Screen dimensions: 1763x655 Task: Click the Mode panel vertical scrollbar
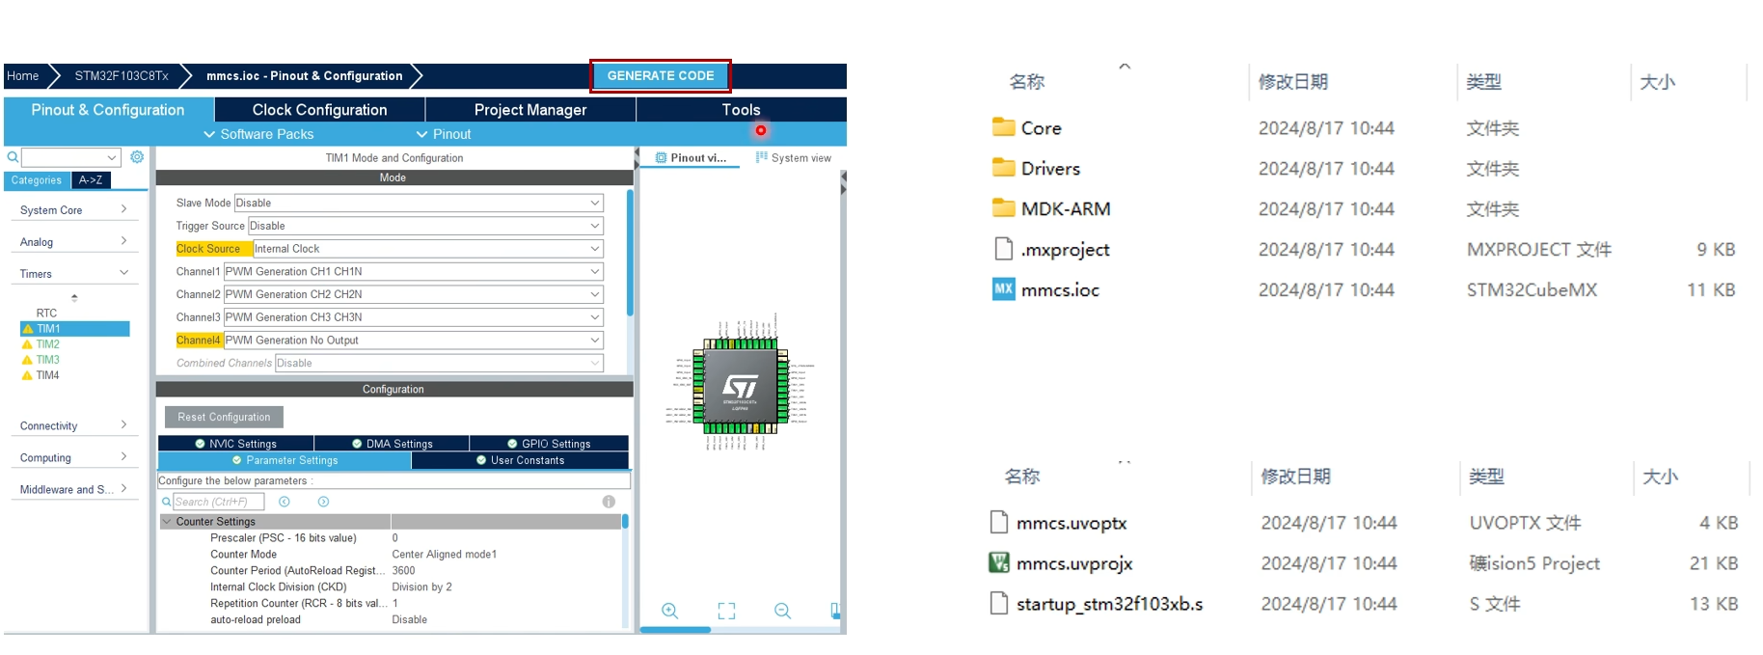pos(630,253)
